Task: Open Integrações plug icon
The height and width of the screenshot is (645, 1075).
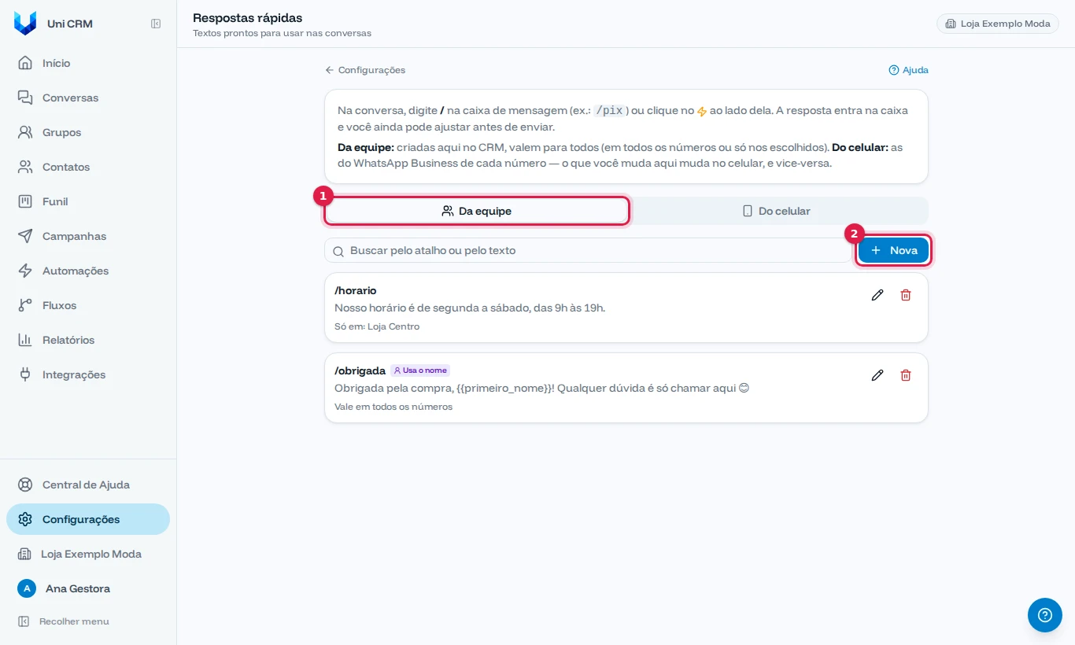Action: [25, 374]
